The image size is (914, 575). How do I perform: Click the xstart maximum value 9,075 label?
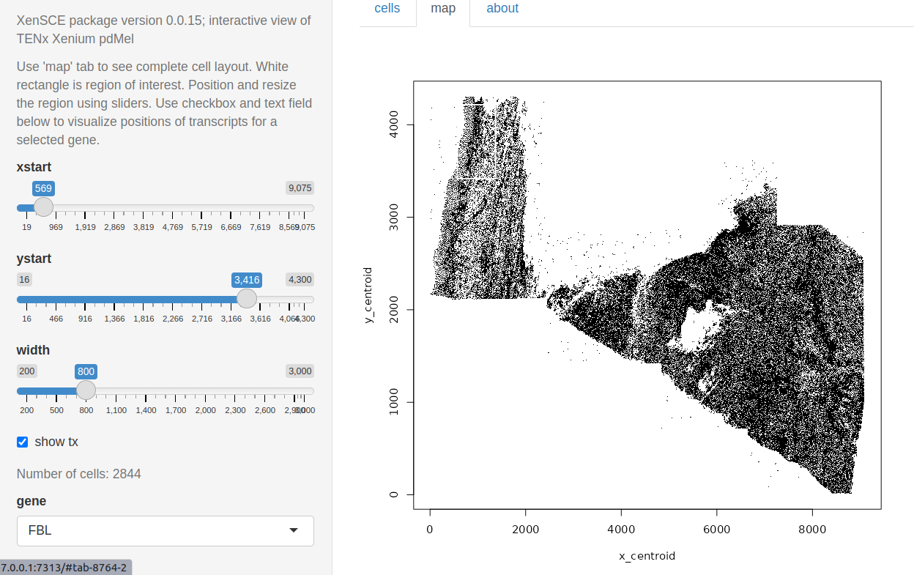coord(300,188)
